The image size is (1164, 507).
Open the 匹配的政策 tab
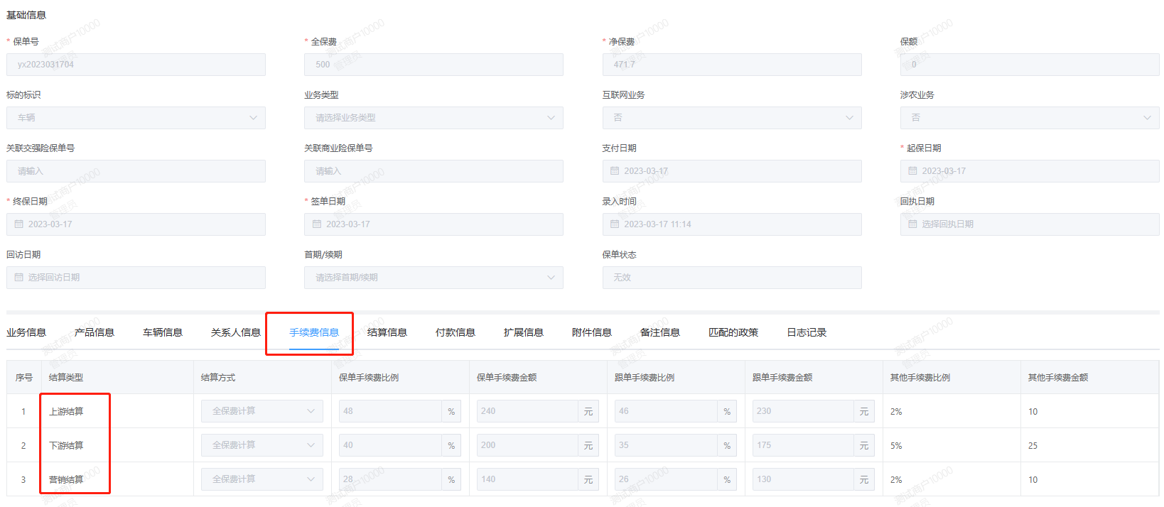(x=733, y=332)
